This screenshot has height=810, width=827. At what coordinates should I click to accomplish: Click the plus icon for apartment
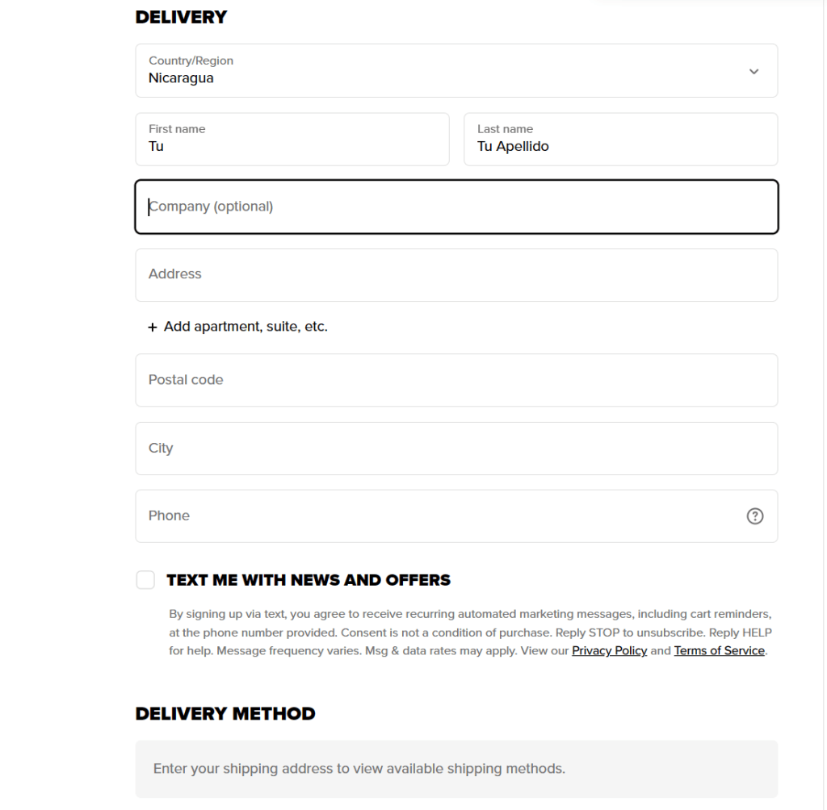pyautogui.click(x=153, y=328)
